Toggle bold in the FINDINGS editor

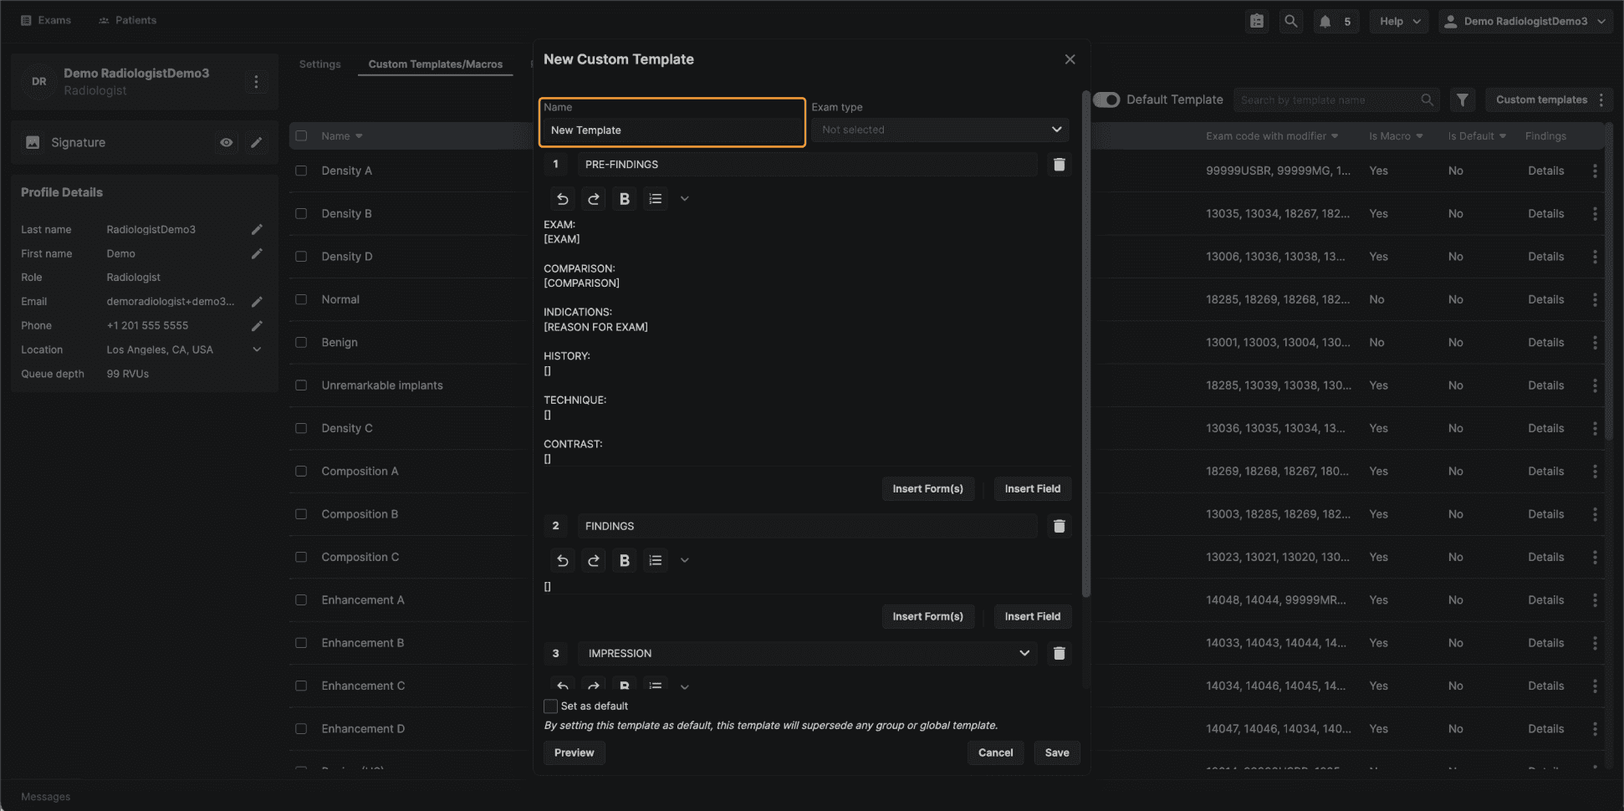[x=625, y=560]
